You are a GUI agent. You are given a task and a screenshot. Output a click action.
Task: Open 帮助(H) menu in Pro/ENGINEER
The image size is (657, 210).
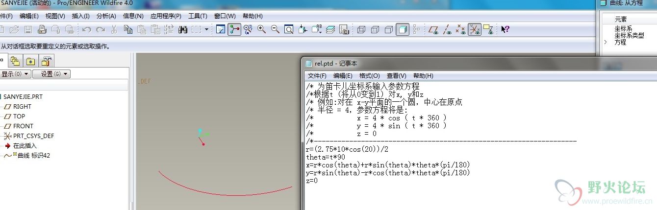pos(253,16)
